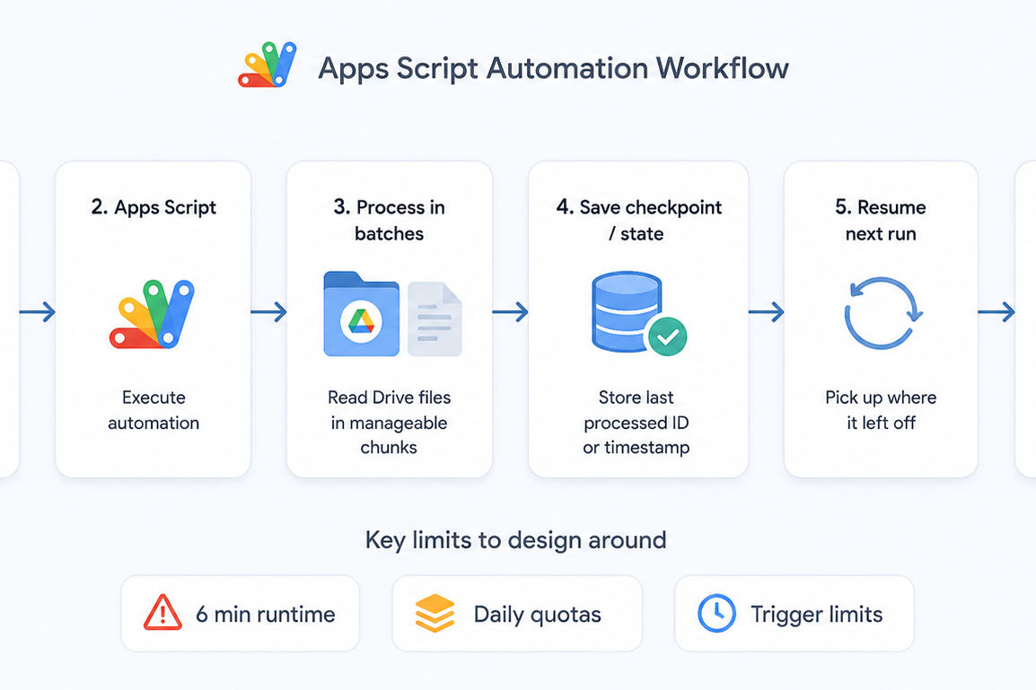Click the '5. Resume next run' heading
Screen dimensions: 1036x690
click(x=881, y=220)
